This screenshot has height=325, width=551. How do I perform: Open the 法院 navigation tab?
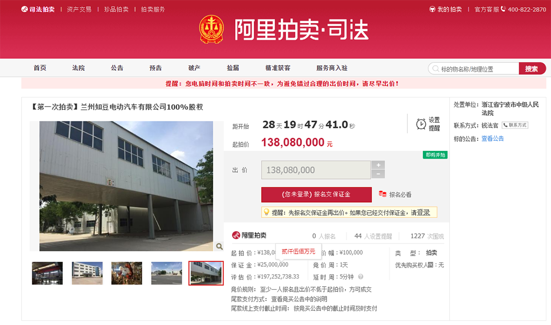(x=79, y=68)
